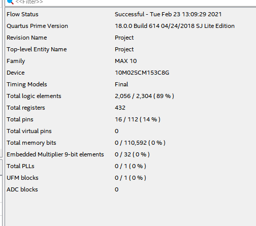Click the Total pins label
The height and width of the screenshot is (226, 256).
click(x=20, y=119)
